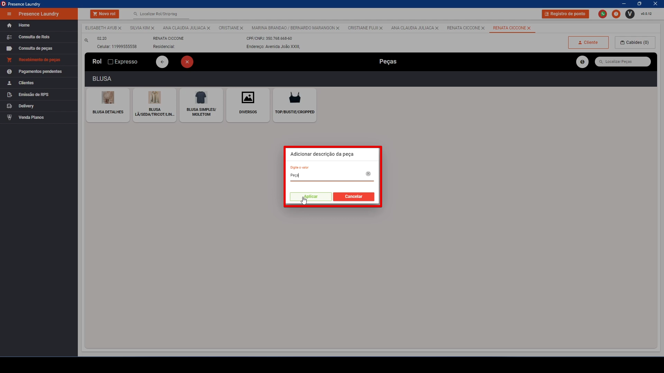Close the CRISTIANE FUJII tab
Viewport: 664px width, 373px height.
(x=381, y=28)
